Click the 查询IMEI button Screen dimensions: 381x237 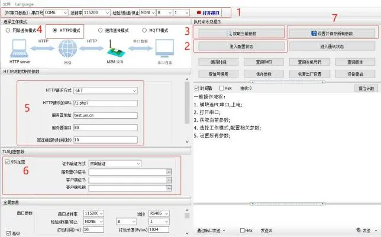(x=264, y=62)
